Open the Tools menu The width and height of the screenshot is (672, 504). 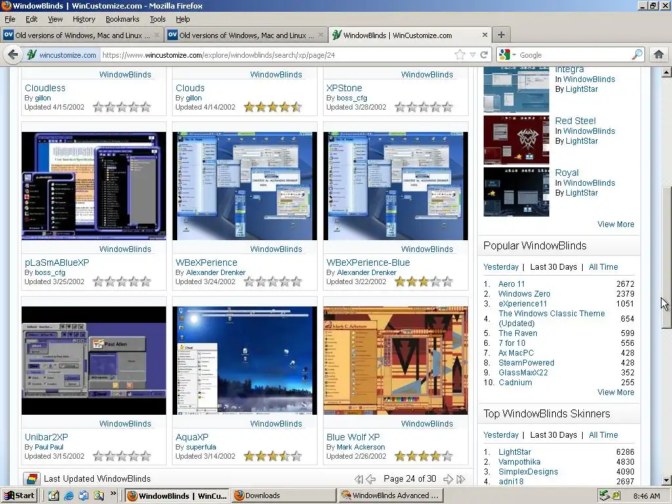pyautogui.click(x=157, y=19)
